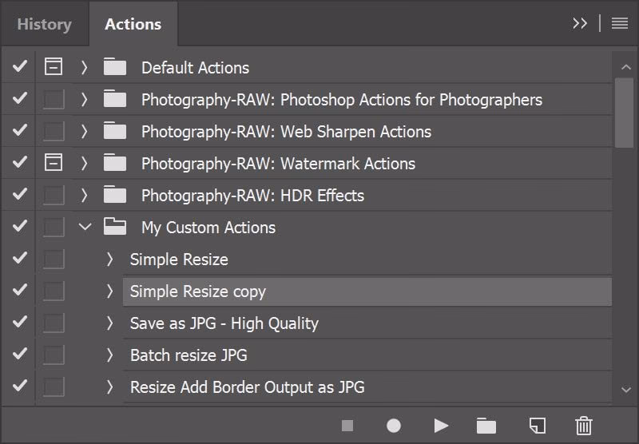Toggle the checkmark for HDR Effects
The image size is (639, 444).
coord(19,194)
